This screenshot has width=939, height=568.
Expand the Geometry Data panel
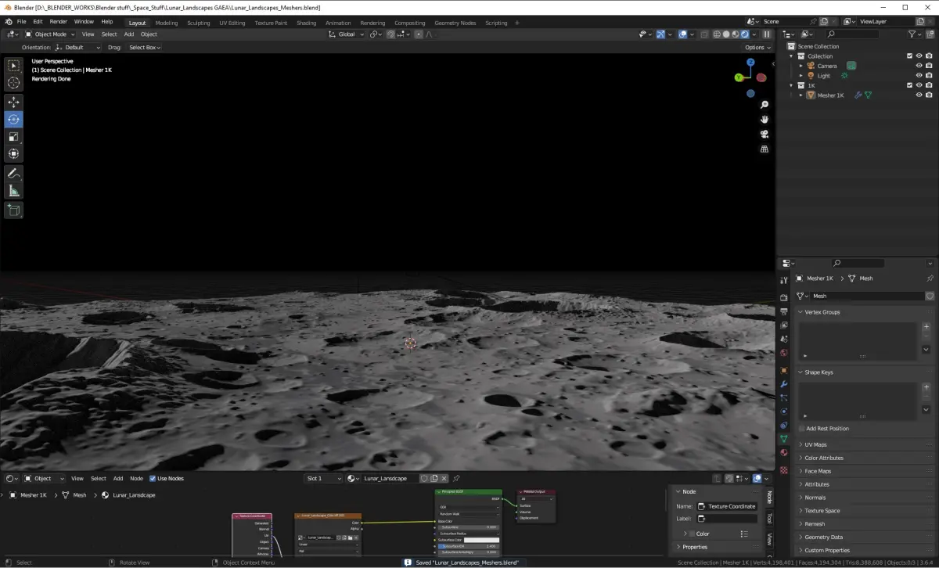pos(823,537)
